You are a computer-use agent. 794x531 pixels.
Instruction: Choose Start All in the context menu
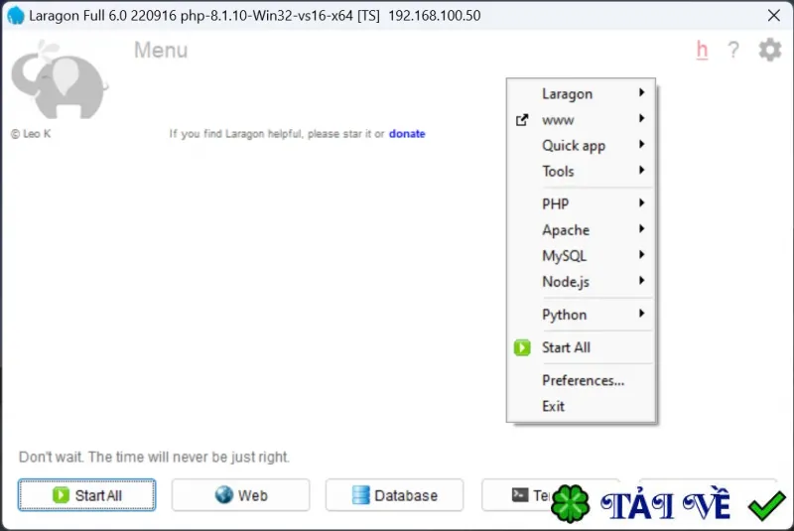[581, 347]
